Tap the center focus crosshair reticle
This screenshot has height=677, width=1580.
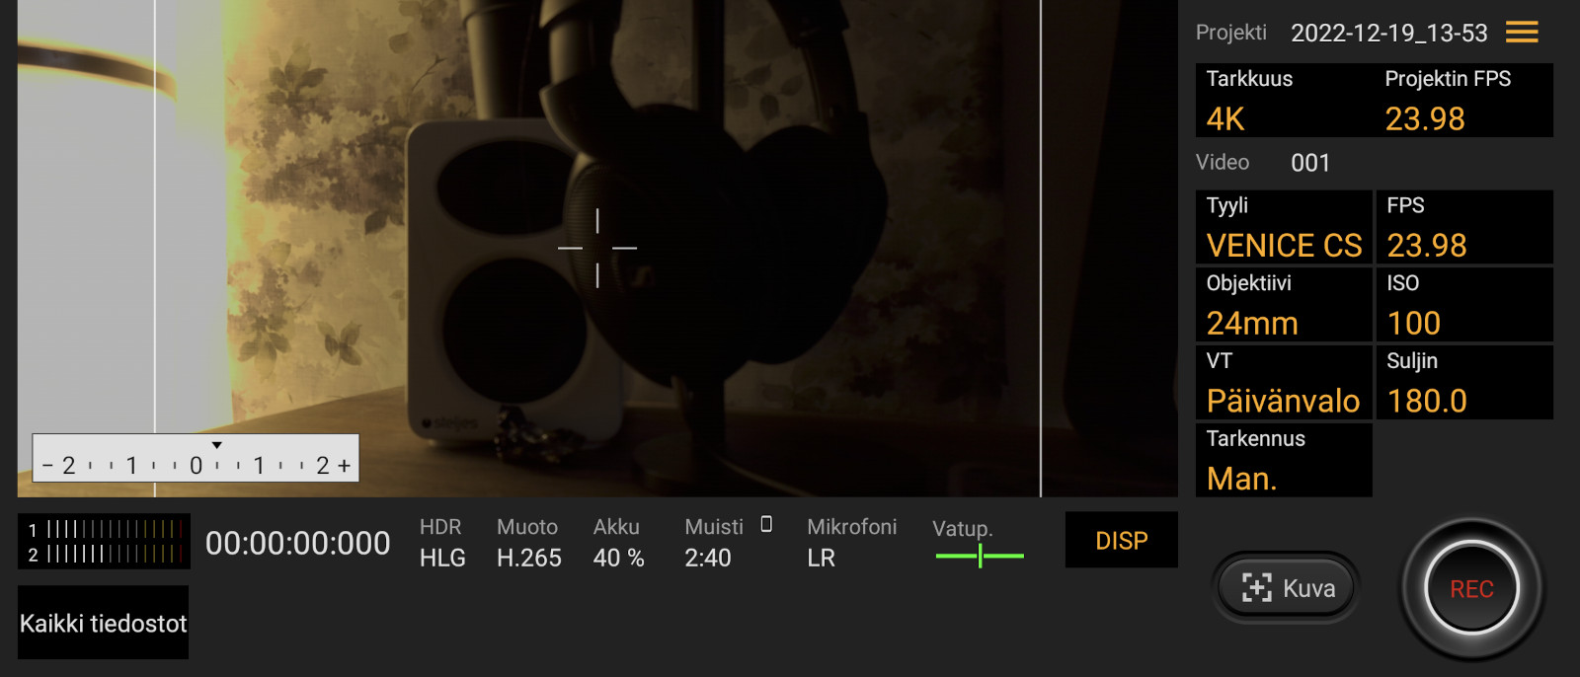[597, 248]
